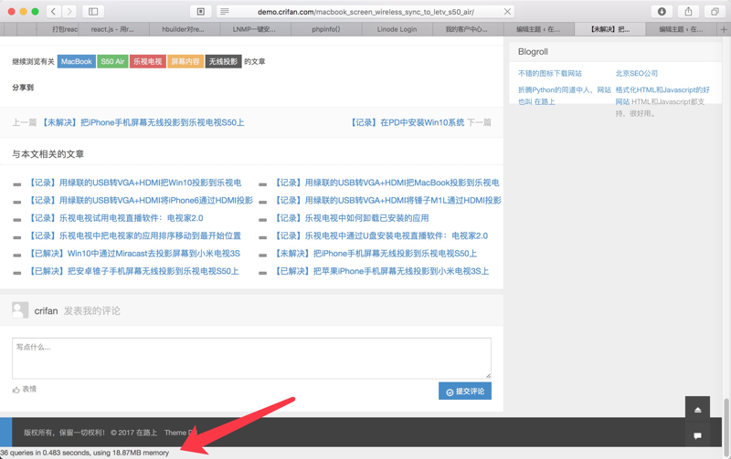Viewport: 731px width, 459px height.
Task: Click the extension icon left of address bar
Action: pyautogui.click(x=201, y=12)
